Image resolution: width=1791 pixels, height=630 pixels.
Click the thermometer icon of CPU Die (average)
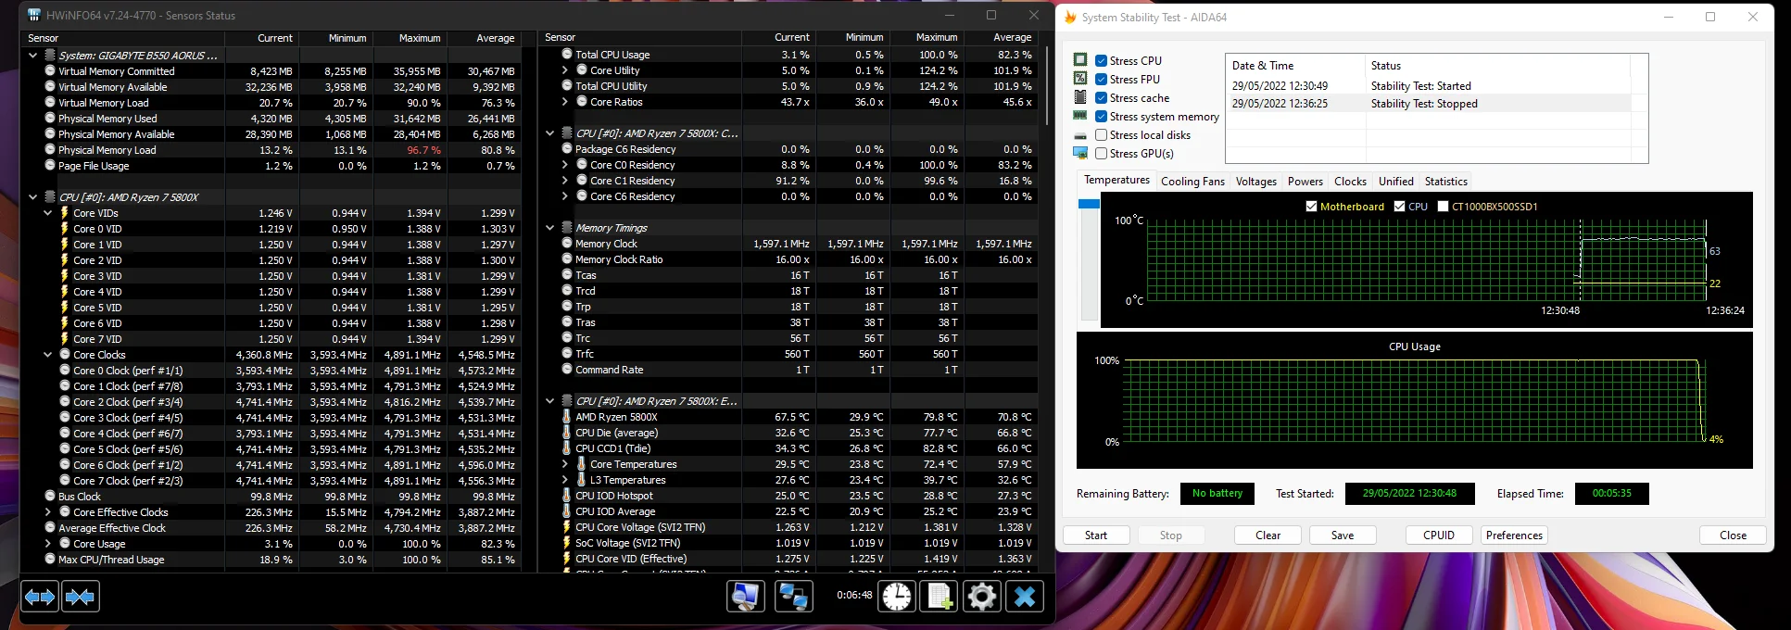(x=566, y=433)
